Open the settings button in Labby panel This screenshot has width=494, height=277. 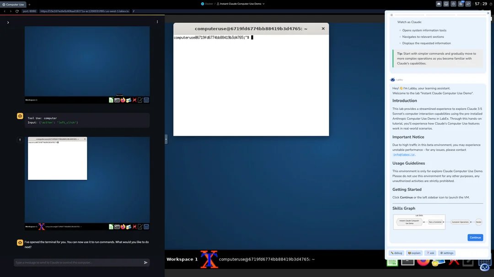(x=447, y=253)
